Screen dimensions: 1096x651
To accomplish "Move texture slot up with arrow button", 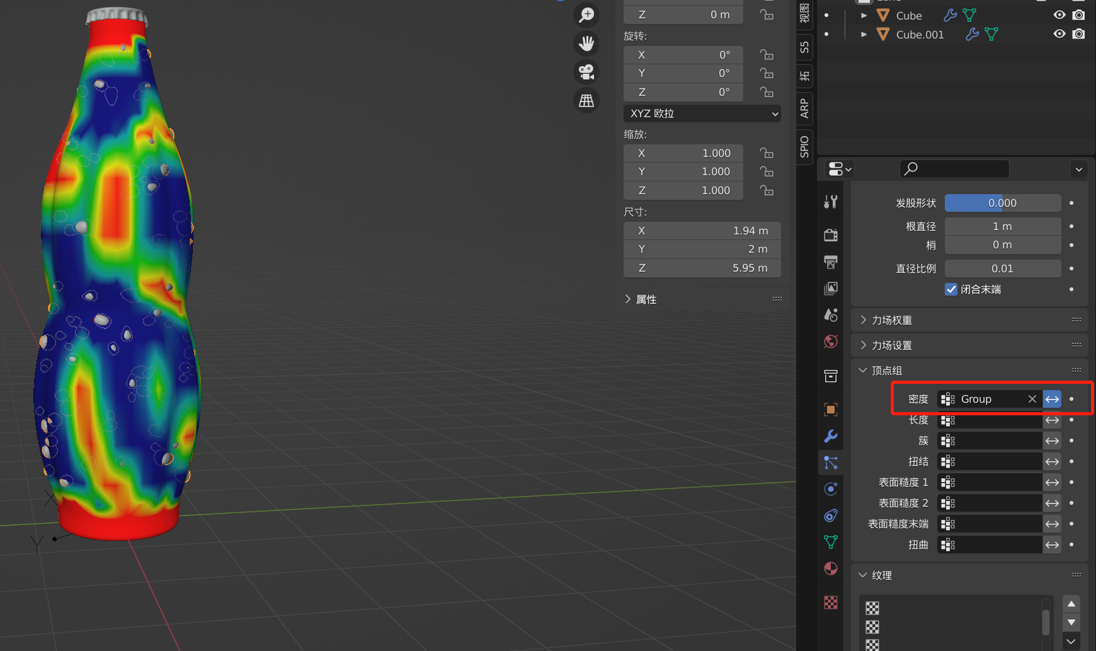I will 1071,604.
